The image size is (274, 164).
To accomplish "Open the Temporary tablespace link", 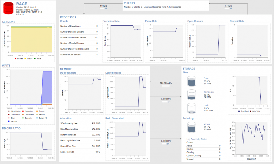I will tap(209, 92).
